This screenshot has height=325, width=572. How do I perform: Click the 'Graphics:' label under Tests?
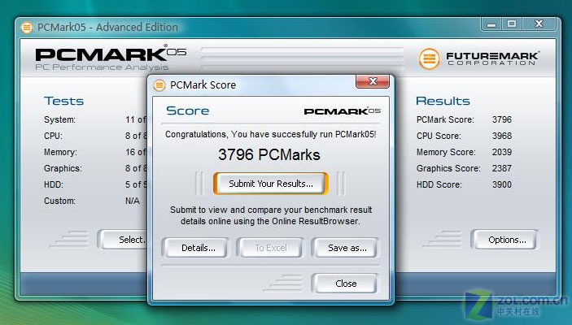pyautogui.click(x=63, y=169)
